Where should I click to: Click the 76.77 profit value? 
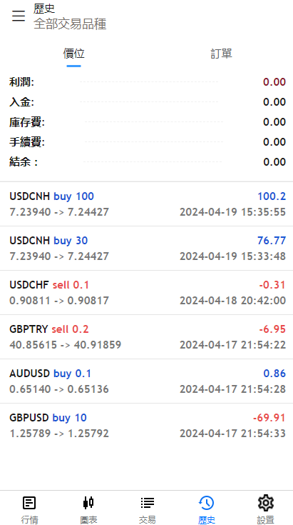coord(272,241)
